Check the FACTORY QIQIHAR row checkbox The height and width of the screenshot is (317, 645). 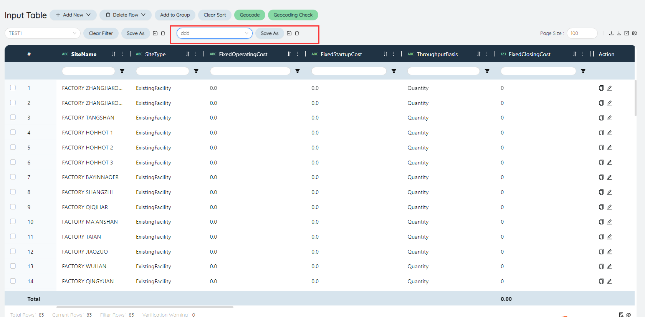coord(13,207)
